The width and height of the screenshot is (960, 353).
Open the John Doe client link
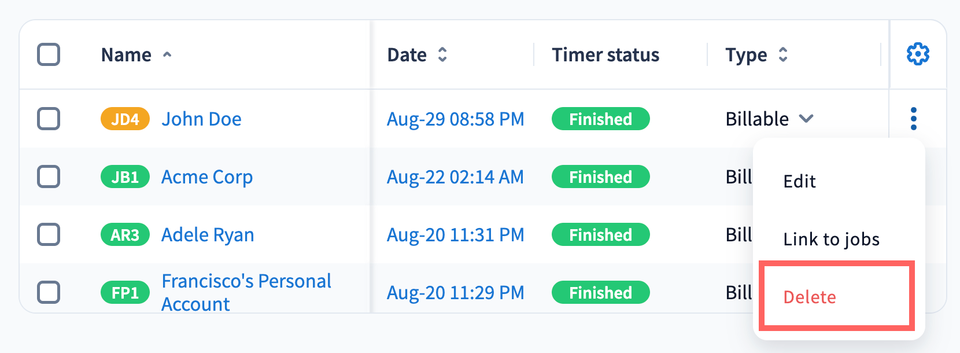(201, 119)
